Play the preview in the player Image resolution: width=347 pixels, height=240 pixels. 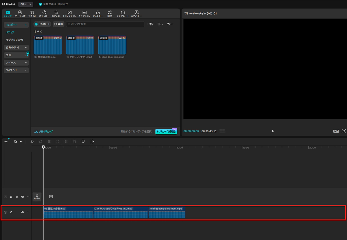(x=273, y=131)
